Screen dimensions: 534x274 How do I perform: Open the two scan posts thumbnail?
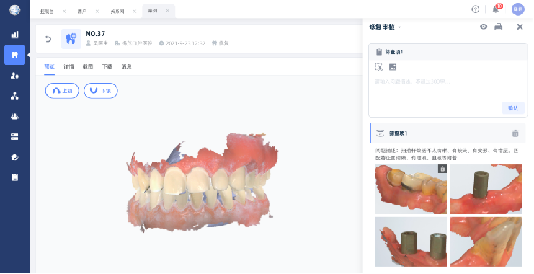pyautogui.click(x=411, y=242)
